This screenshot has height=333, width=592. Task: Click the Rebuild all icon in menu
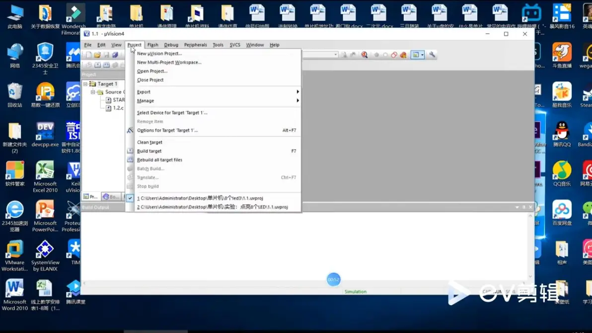pyautogui.click(x=130, y=160)
